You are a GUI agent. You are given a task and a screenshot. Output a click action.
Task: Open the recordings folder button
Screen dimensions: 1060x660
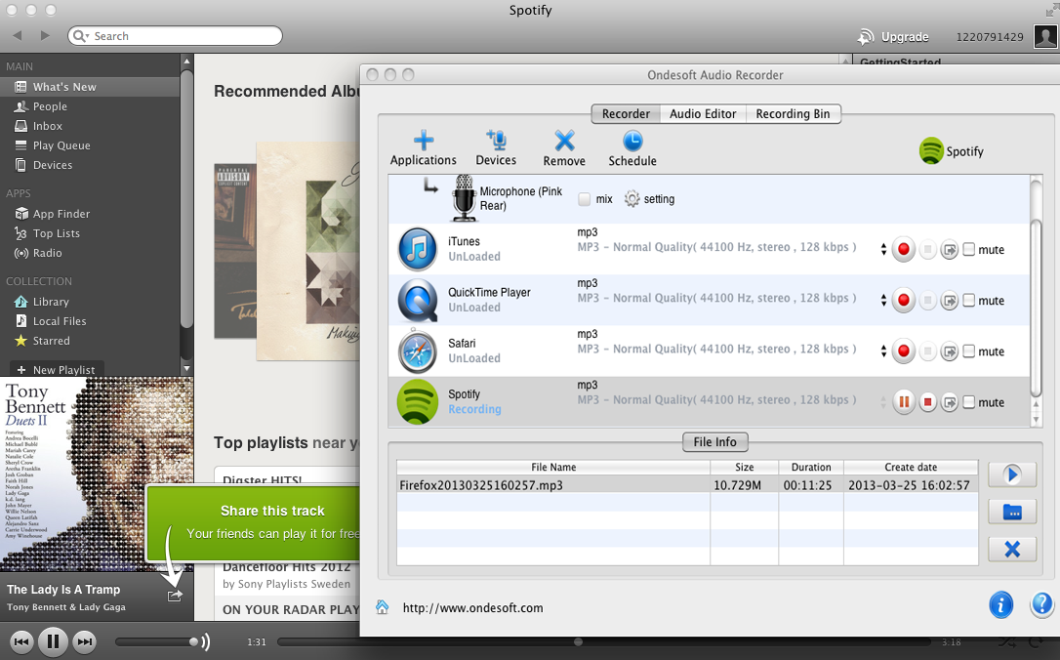pos(1012,512)
